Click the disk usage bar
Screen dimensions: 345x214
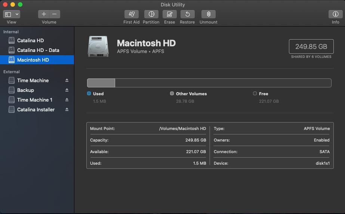tap(209, 83)
